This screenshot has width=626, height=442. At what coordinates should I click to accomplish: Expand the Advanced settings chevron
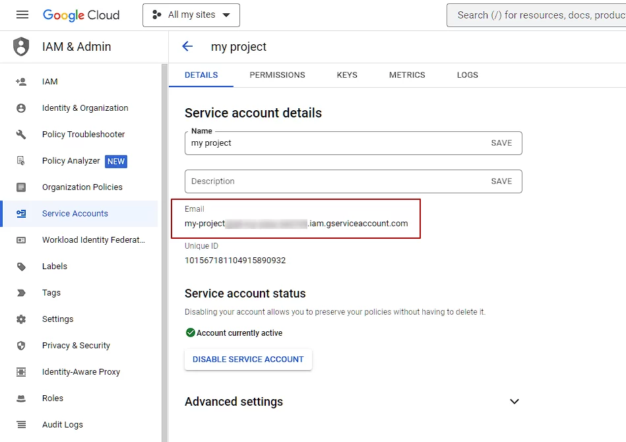[515, 401]
